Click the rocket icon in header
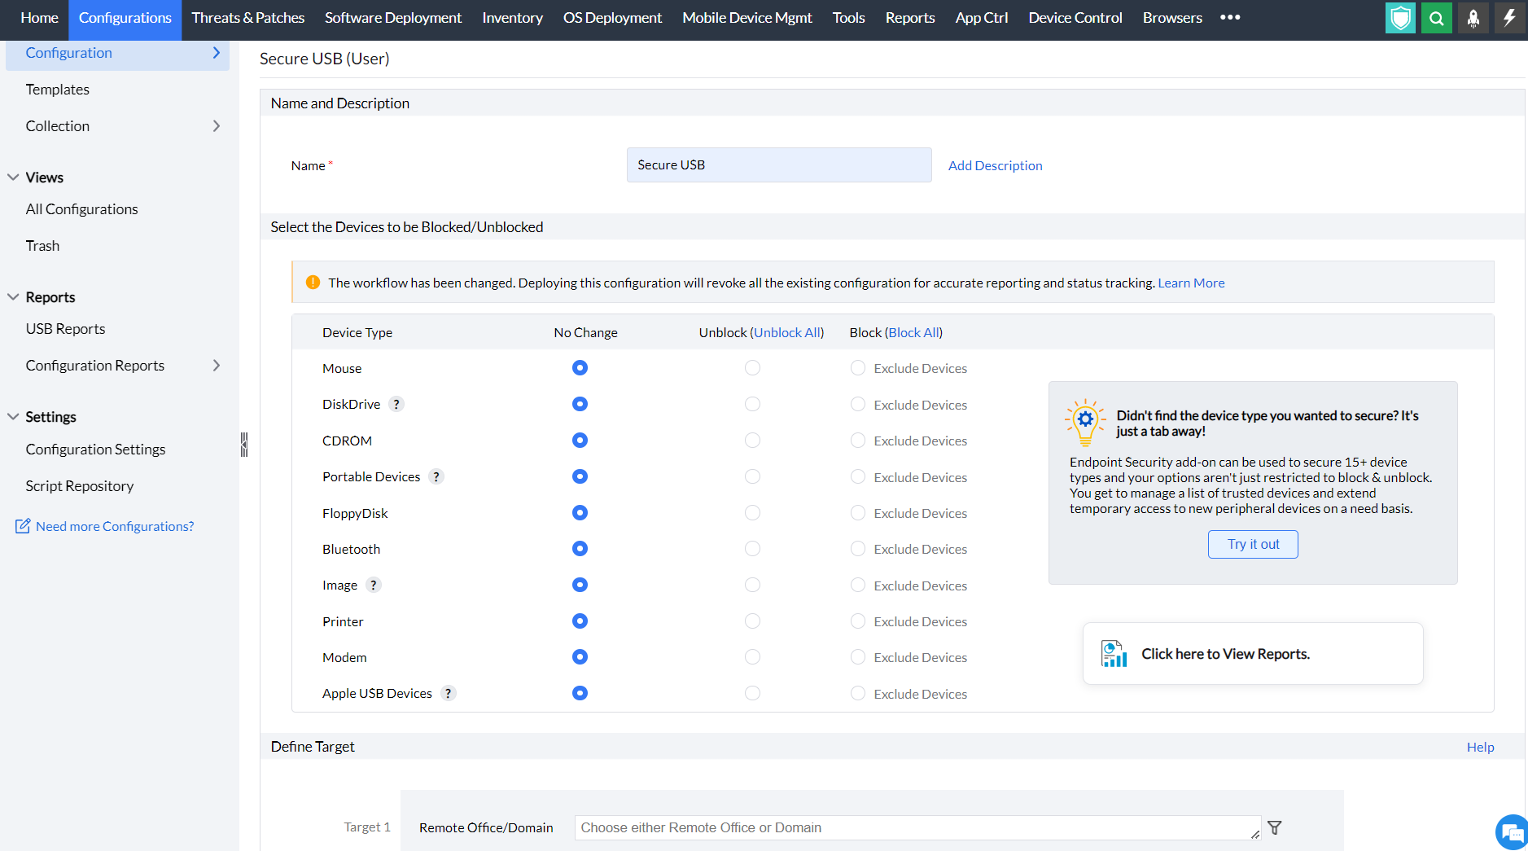 pos(1473,18)
